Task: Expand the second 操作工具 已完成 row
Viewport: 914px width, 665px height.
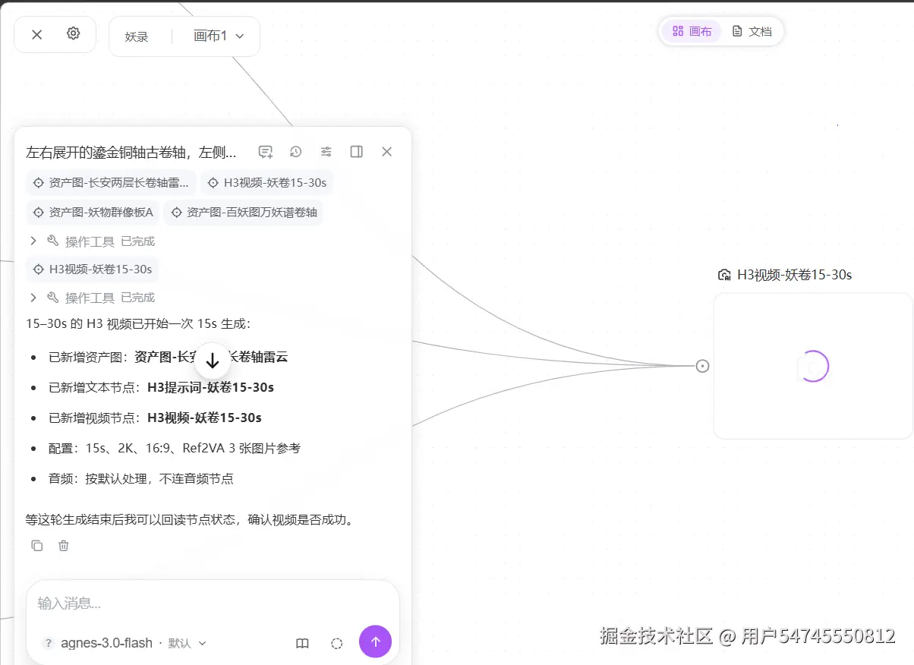Action: [91, 298]
